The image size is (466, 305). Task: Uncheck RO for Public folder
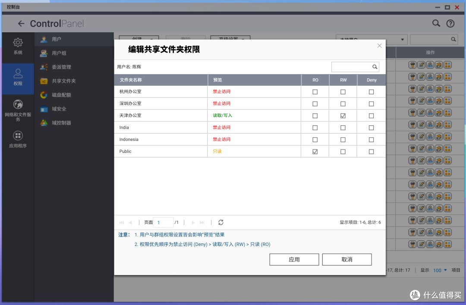click(315, 152)
